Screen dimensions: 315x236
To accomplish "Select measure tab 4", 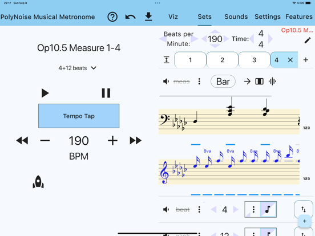I will click(x=277, y=60).
